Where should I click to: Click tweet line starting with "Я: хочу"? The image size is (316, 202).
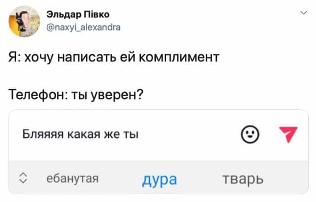(x=114, y=57)
